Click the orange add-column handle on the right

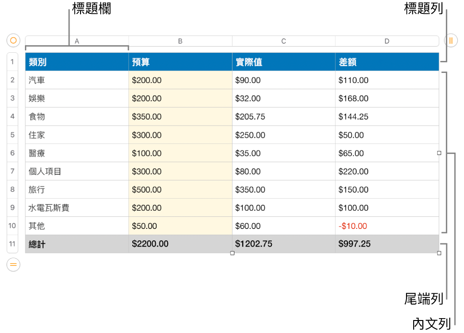[451, 41]
